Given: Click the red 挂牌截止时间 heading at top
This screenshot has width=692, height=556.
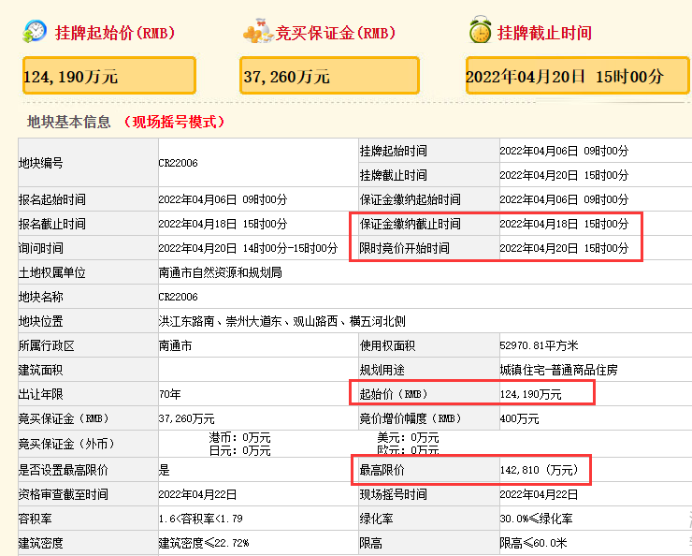Looking at the screenshot, I should click(544, 34).
